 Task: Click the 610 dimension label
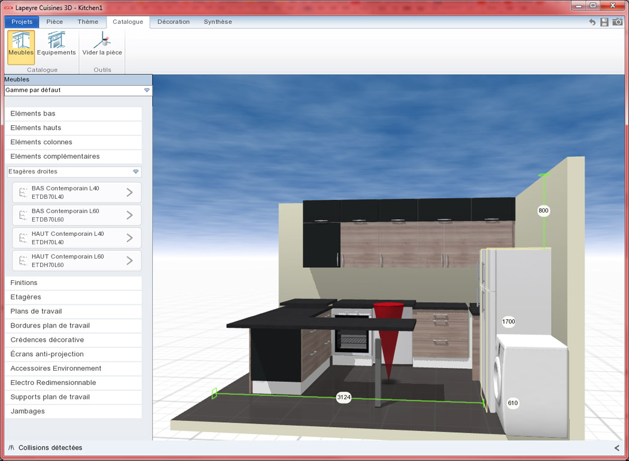(513, 403)
